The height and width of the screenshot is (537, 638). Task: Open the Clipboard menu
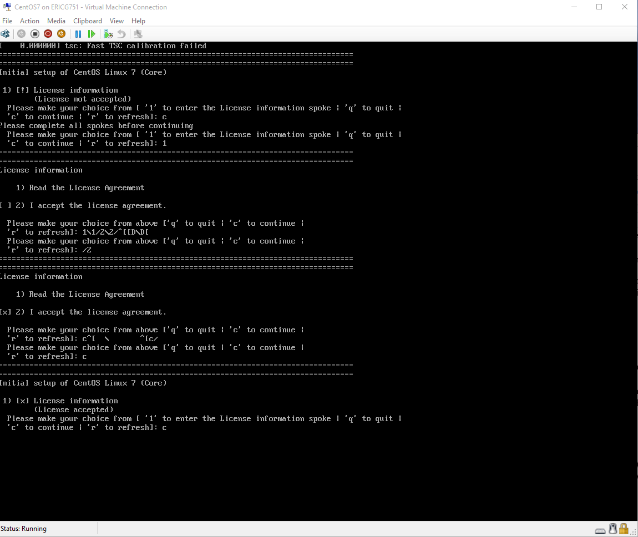tap(88, 21)
